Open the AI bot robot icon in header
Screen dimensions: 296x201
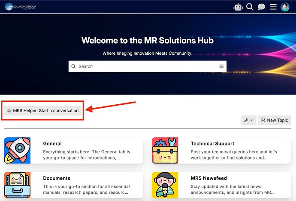238,7
